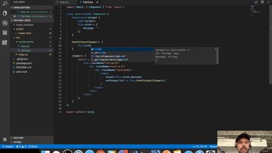Viewport: 272px width, 153px height.
Task: Close the suggestion details popup
Action: pyautogui.click(x=215, y=49)
